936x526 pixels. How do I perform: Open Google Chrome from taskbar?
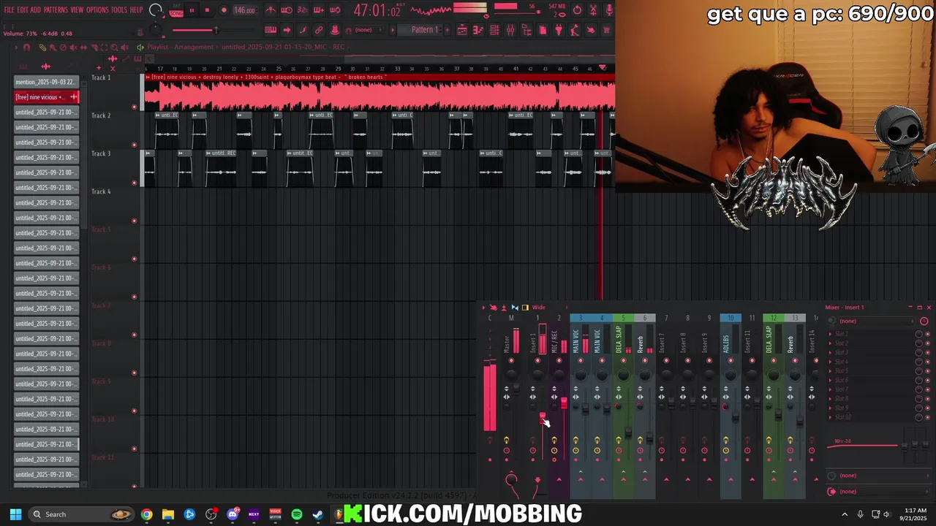click(147, 514)
